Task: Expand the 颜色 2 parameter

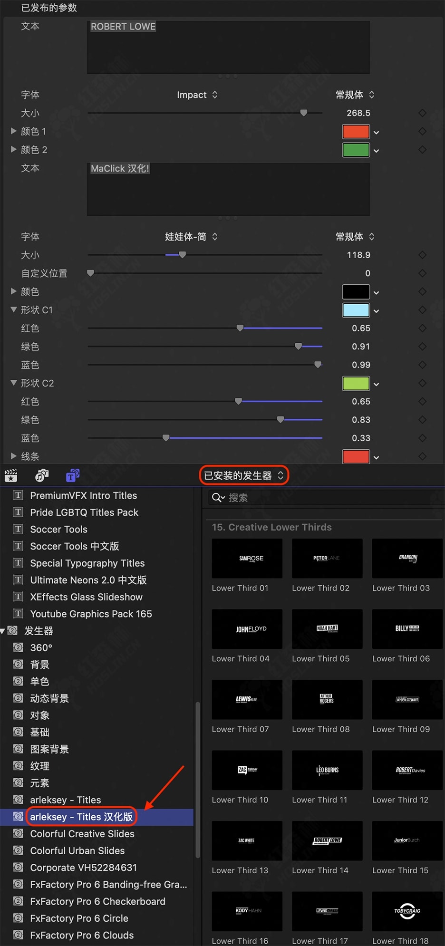Action: (14, 149)
